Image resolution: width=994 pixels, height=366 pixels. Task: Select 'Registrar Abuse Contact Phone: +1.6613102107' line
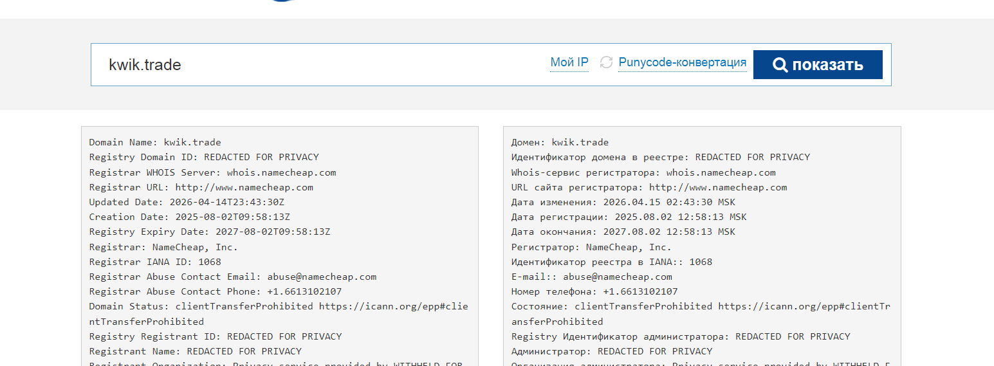click(216, 291)
